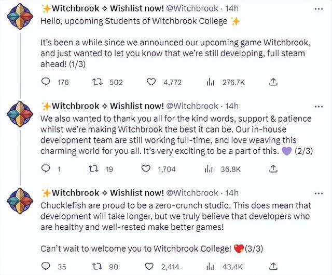332x275 pixels.
Task: Open the 14h timestamp of second tweet
Action: click(232, 106)
